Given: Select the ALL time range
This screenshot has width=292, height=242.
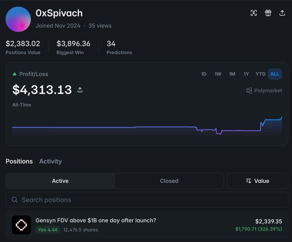Looking at the screenshot, I should (x=275, y=74).
